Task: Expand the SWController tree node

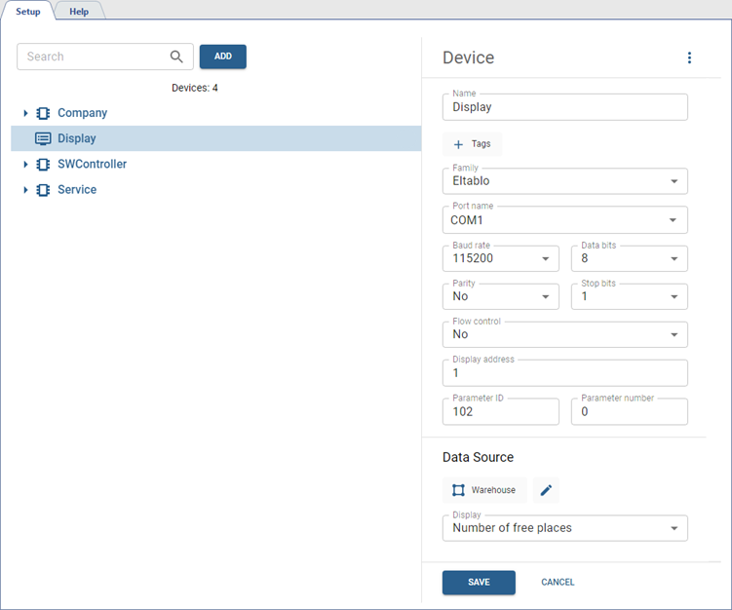Action: pyautogui.click(x=26, y=164)
